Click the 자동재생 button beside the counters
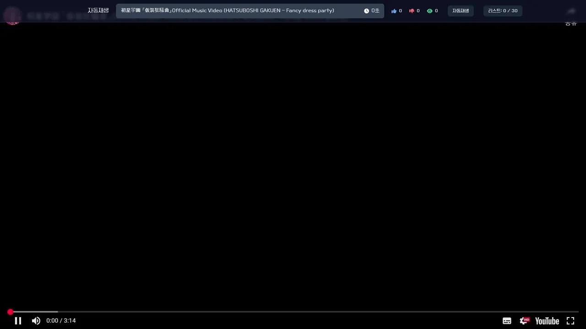This screenshot has width=586, height=329. [x=461, y=11]
